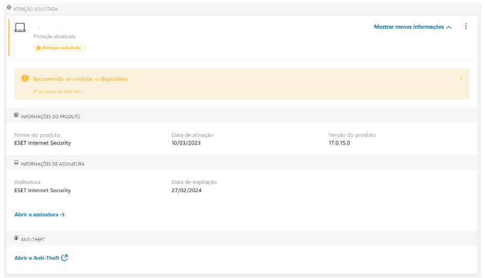Viewport: 485px width, 278px height.
Task: Click the activation date 10/03/2023
Action: 186,143
